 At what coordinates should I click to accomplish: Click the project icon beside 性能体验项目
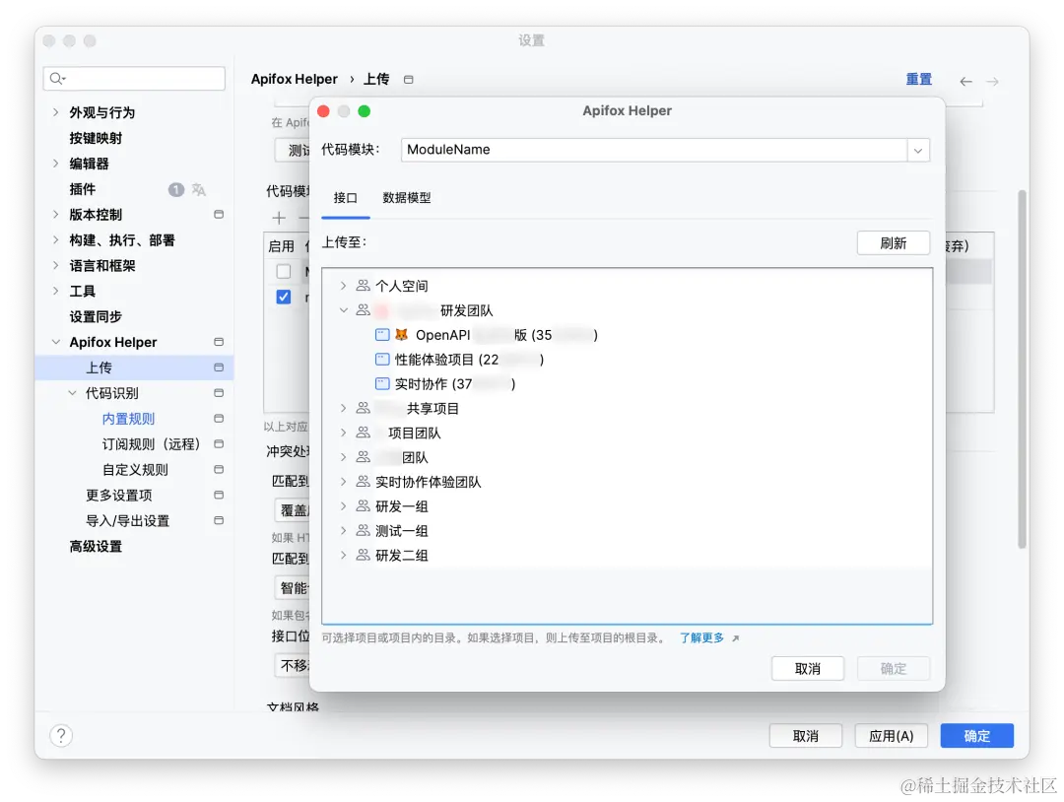[380, 360]
